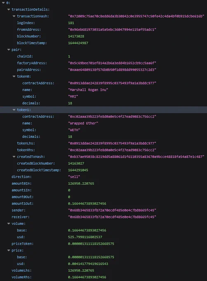207x281 pixels.
Task: Select the receiver address value
Action: pos(112,217)
